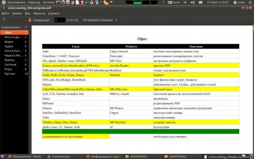Screen dimensions: 254x159
Task: Launch the terminal icon in top panel
Action: 58,3
